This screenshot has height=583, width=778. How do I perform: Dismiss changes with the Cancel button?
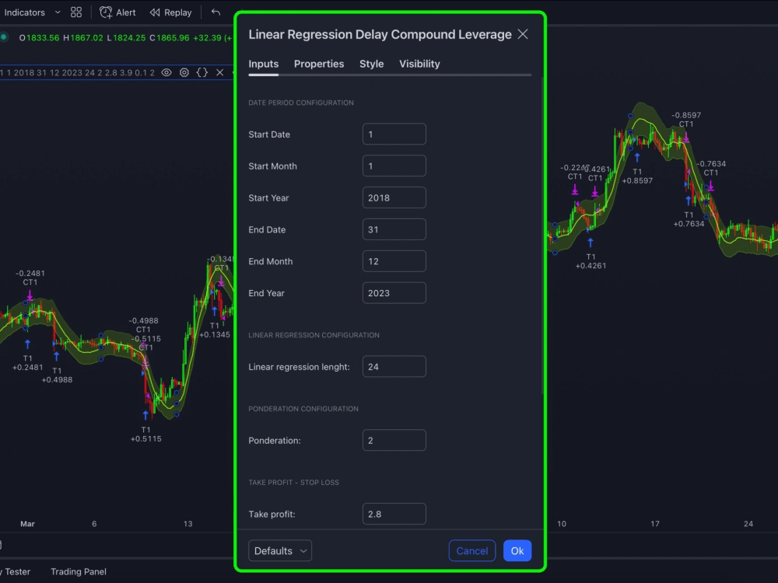(472, 550)
